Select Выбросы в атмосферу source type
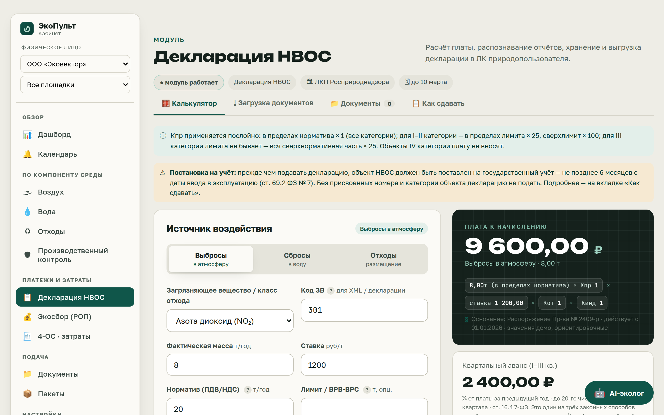 [211, 259]
